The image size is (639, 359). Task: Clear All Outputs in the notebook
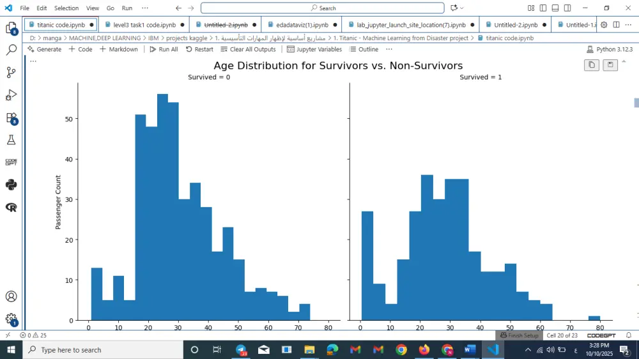pos(248,49)
